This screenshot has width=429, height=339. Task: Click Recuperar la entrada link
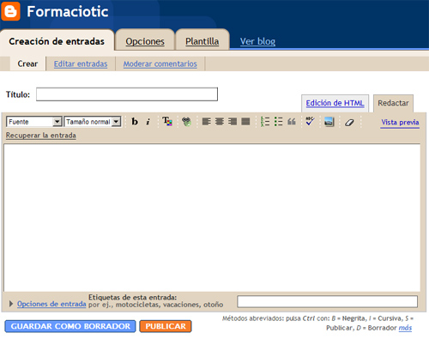pos(41,136)
